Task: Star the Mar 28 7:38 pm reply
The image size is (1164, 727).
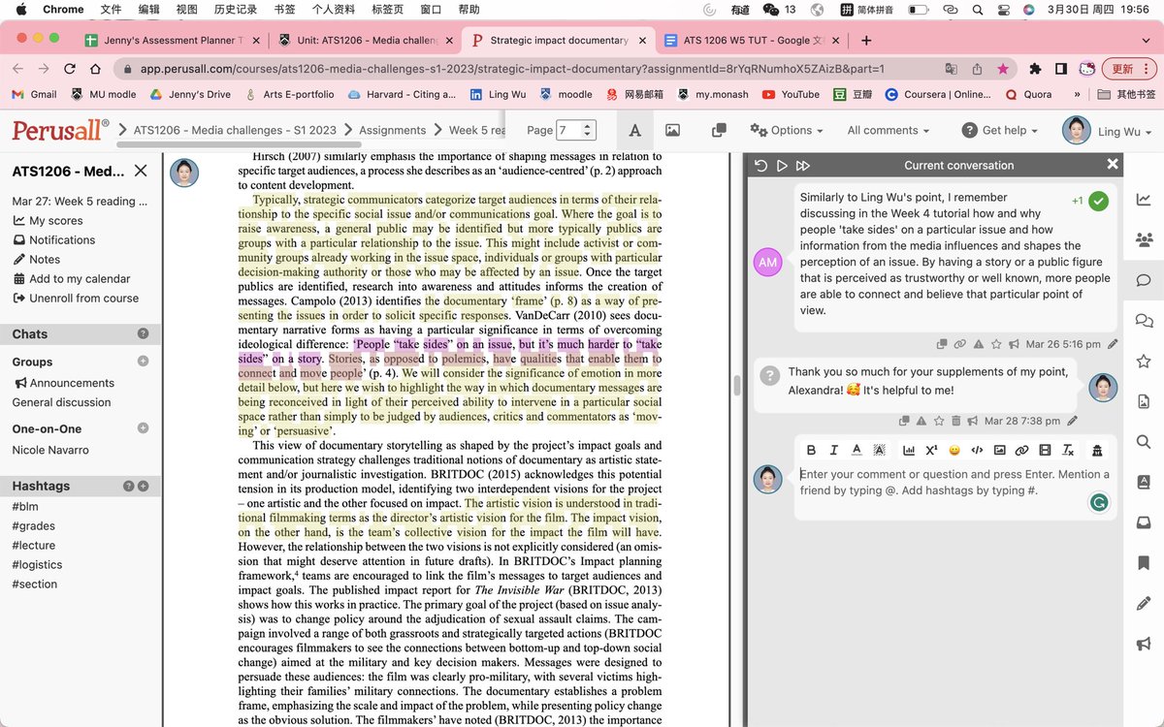Action: click(x=939, y=421)
